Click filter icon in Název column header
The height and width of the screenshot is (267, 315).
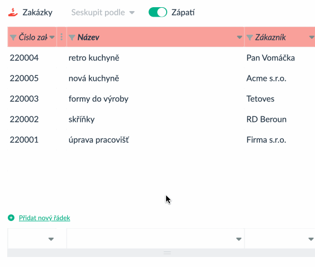(72, 37)
